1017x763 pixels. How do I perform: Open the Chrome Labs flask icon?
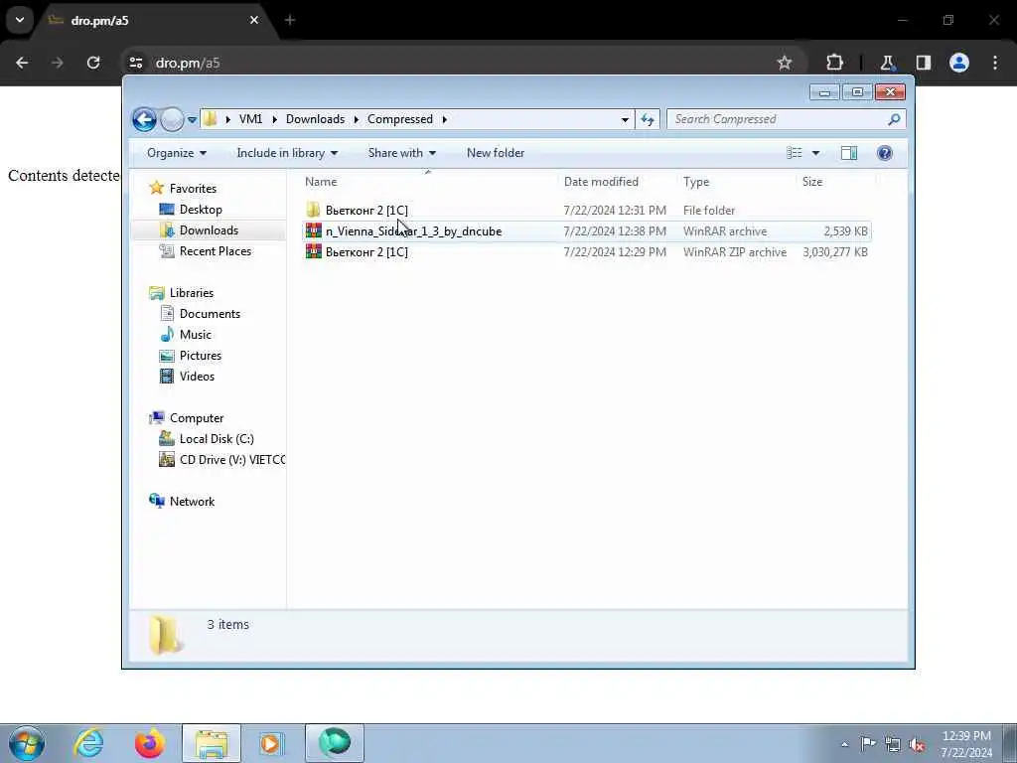887,63
